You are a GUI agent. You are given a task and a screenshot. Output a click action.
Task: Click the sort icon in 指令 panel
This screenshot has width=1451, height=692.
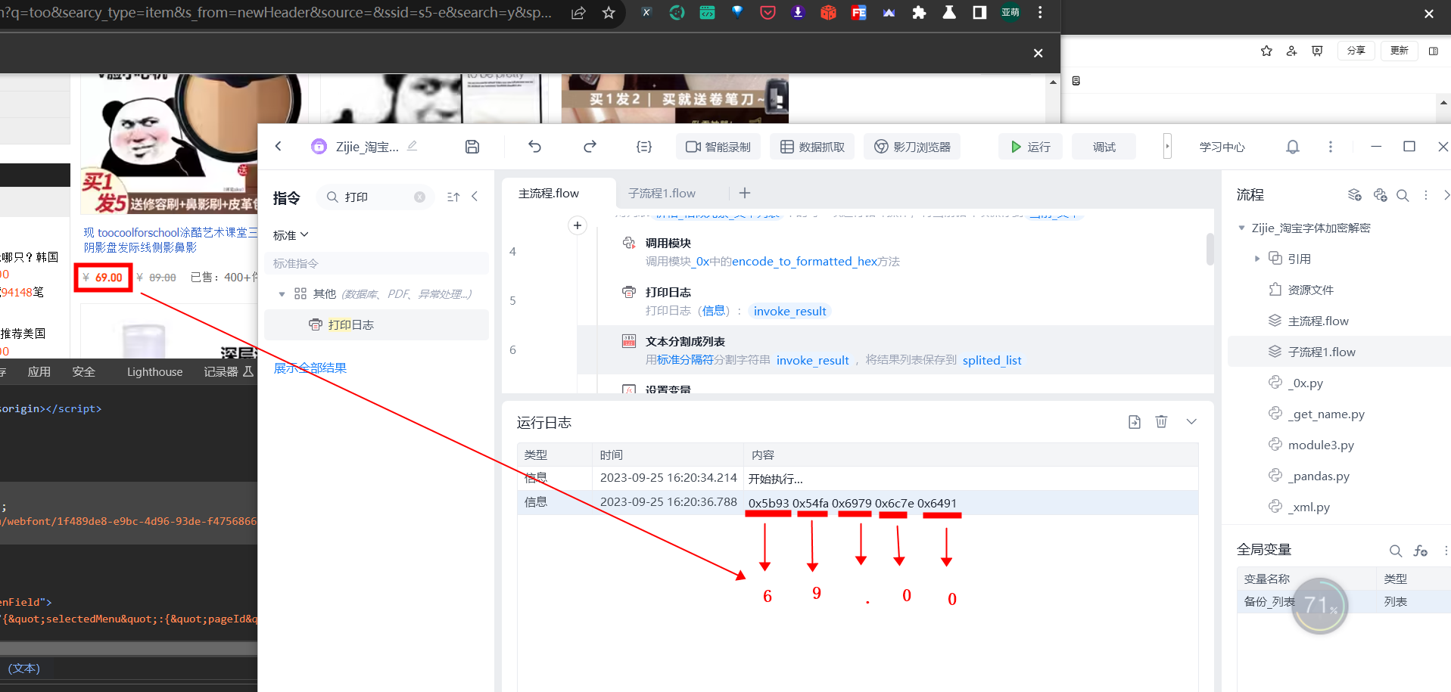click(453, 197)
